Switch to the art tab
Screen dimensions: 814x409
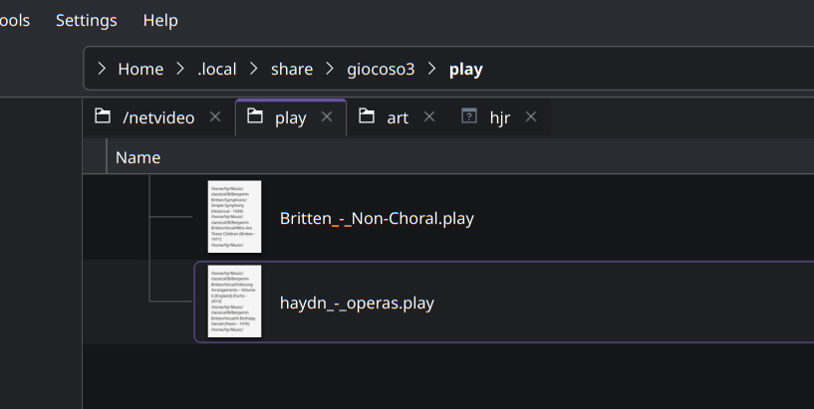[x=398, y=117]
